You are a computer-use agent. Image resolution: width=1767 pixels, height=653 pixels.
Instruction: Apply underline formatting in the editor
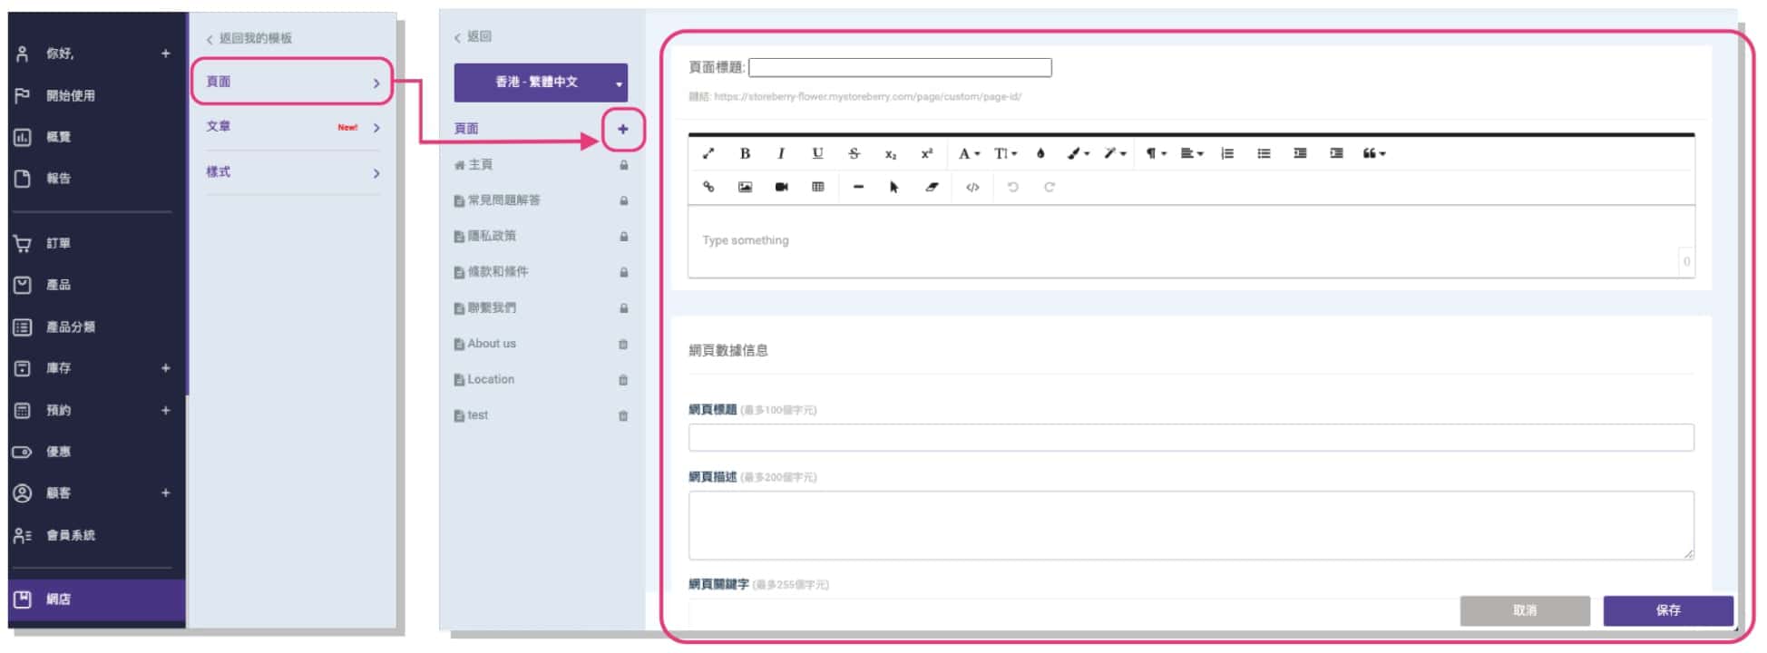pos(817,153)
